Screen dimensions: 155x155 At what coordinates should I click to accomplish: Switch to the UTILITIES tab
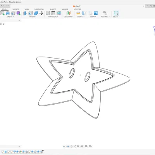click(77, 9)
